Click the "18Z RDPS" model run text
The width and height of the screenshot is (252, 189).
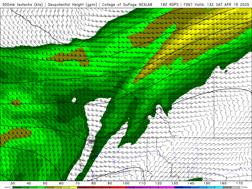169,4
